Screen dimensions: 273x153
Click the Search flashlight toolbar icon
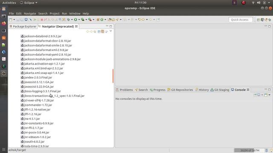[x=117, y=20]
